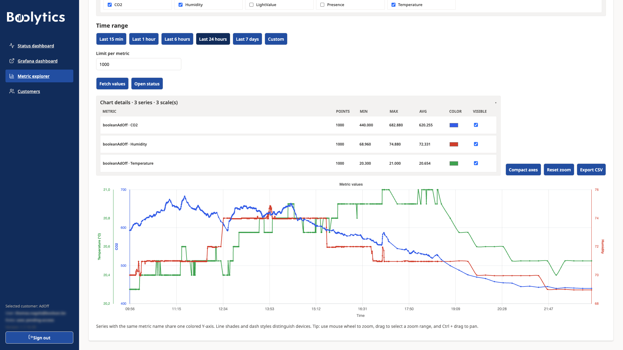The image size is (623, 350).
Task: Click the red Humidity color swatch
Action: point(454,144)
